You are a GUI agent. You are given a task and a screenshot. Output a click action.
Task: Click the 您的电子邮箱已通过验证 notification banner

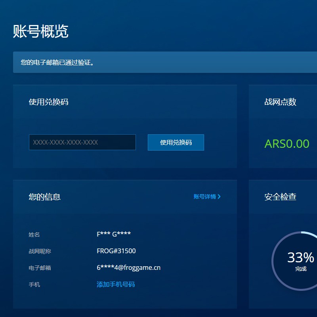tap(165, 62)
